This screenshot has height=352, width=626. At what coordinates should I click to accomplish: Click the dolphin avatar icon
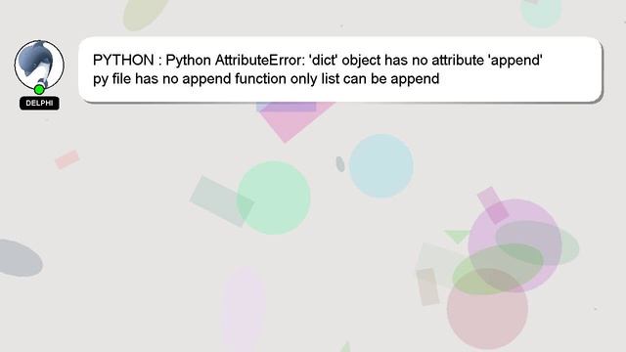(39, 65)
